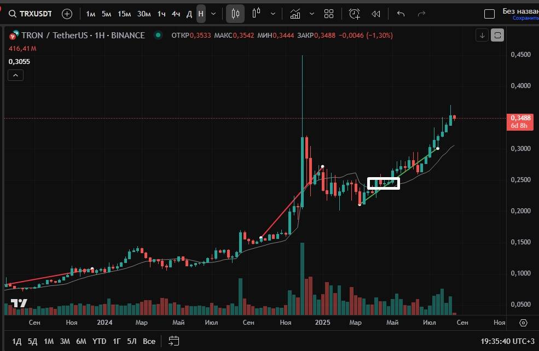Open the TRXUSDT symbol search
The width and height of the screenshot is (539, 351).
[x=32, y=14]
